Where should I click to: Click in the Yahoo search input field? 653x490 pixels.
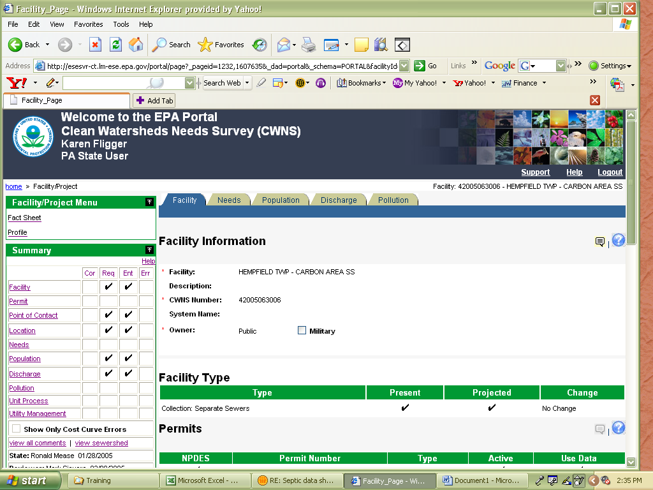124,83
